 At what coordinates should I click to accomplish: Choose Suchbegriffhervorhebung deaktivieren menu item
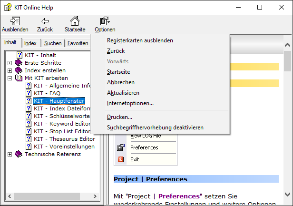click(x=155, y=128)
